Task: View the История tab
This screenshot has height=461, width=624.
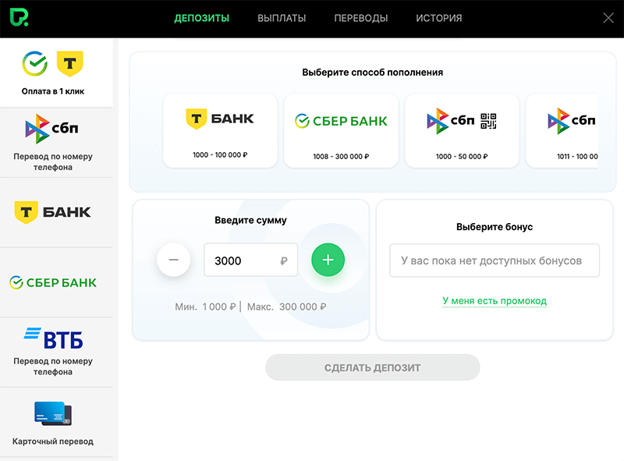Action: [439, 18]
